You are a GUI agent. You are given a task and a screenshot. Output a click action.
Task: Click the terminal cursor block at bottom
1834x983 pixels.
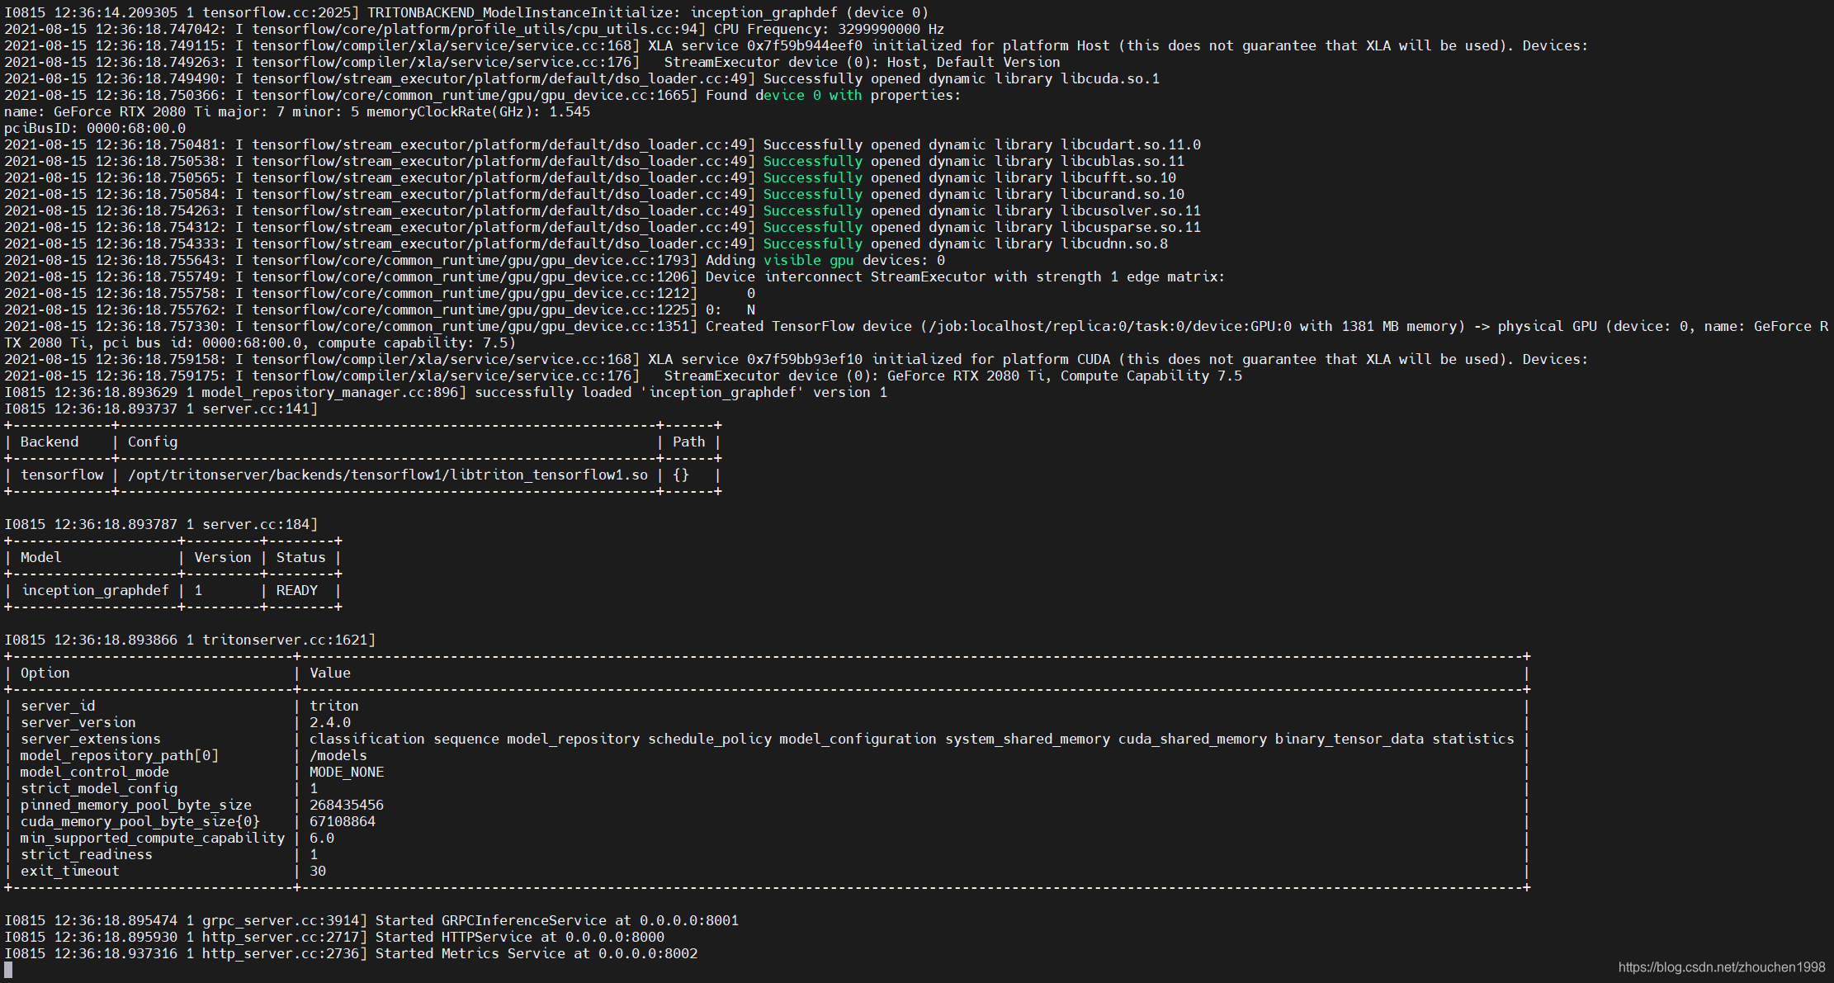[8, 970]
